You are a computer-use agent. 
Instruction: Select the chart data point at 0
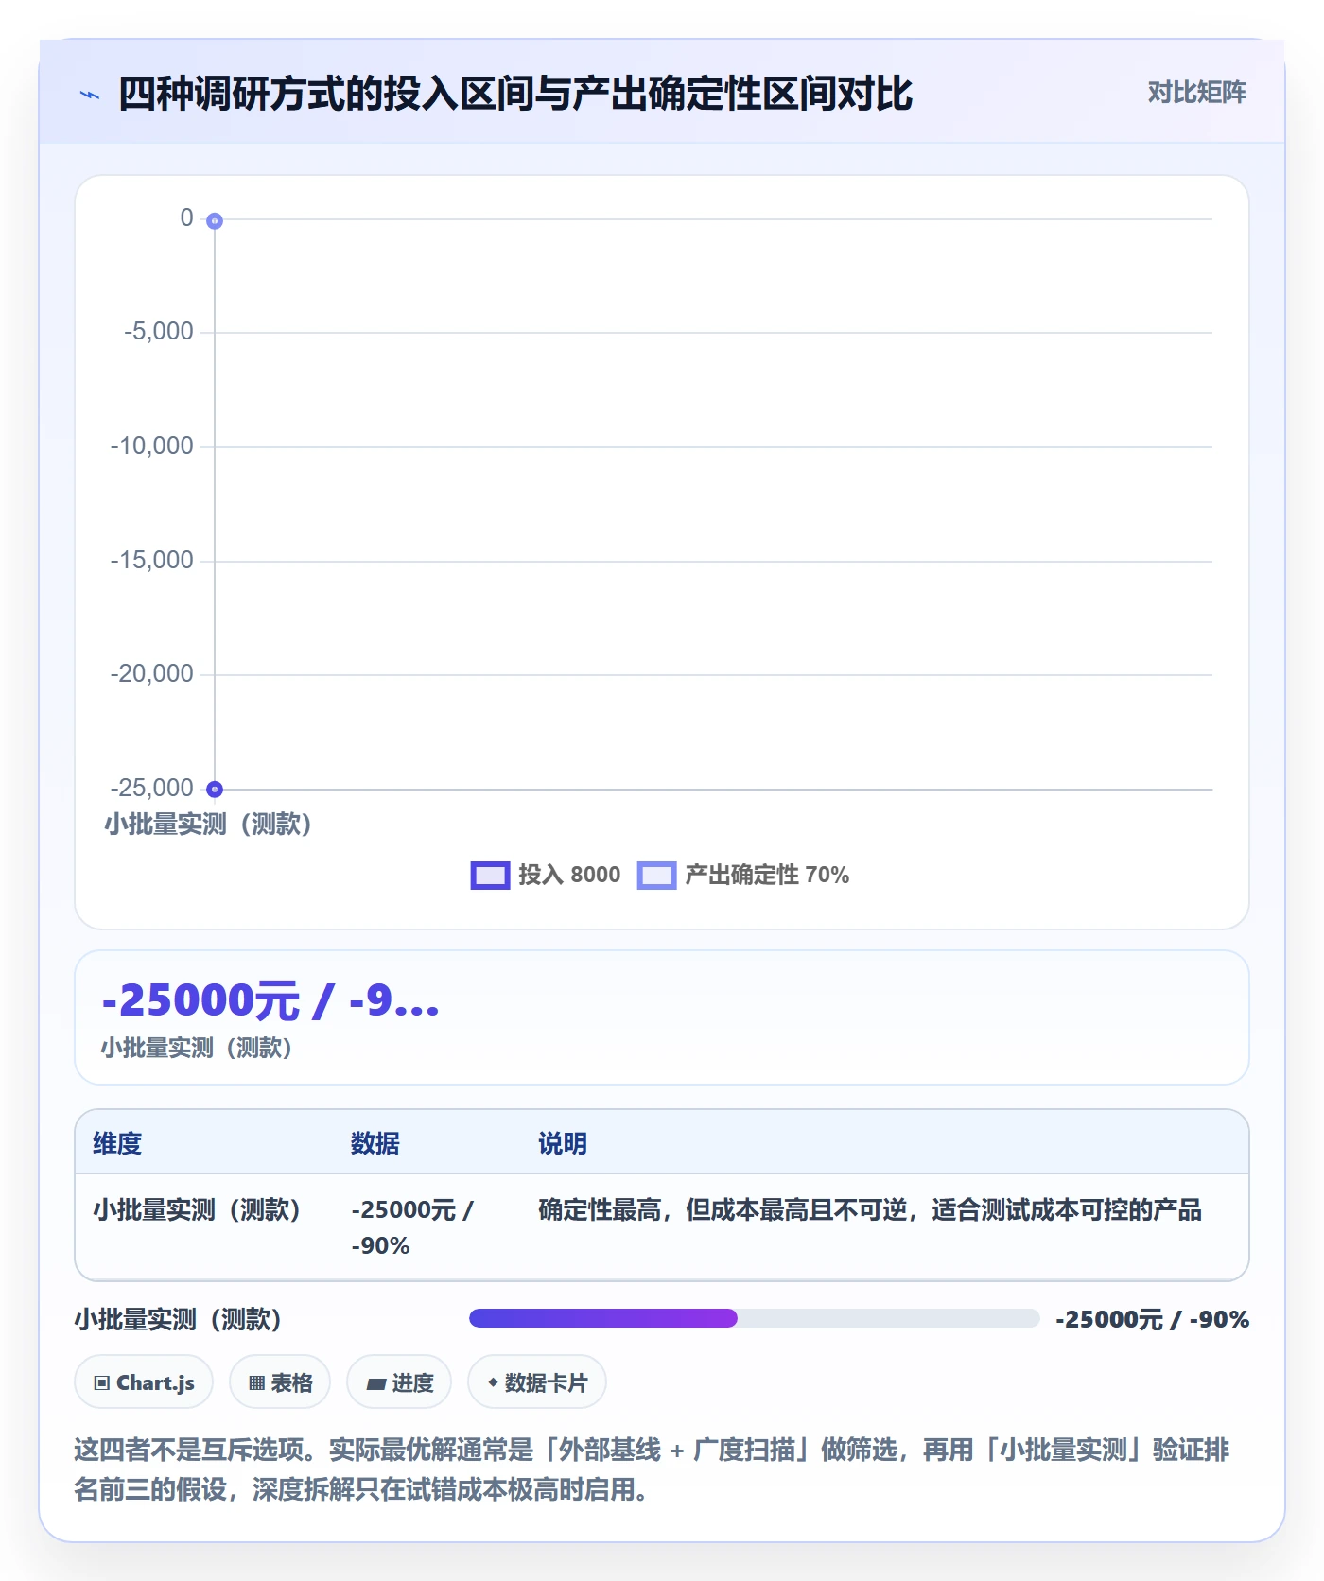(x=215, y=220)
